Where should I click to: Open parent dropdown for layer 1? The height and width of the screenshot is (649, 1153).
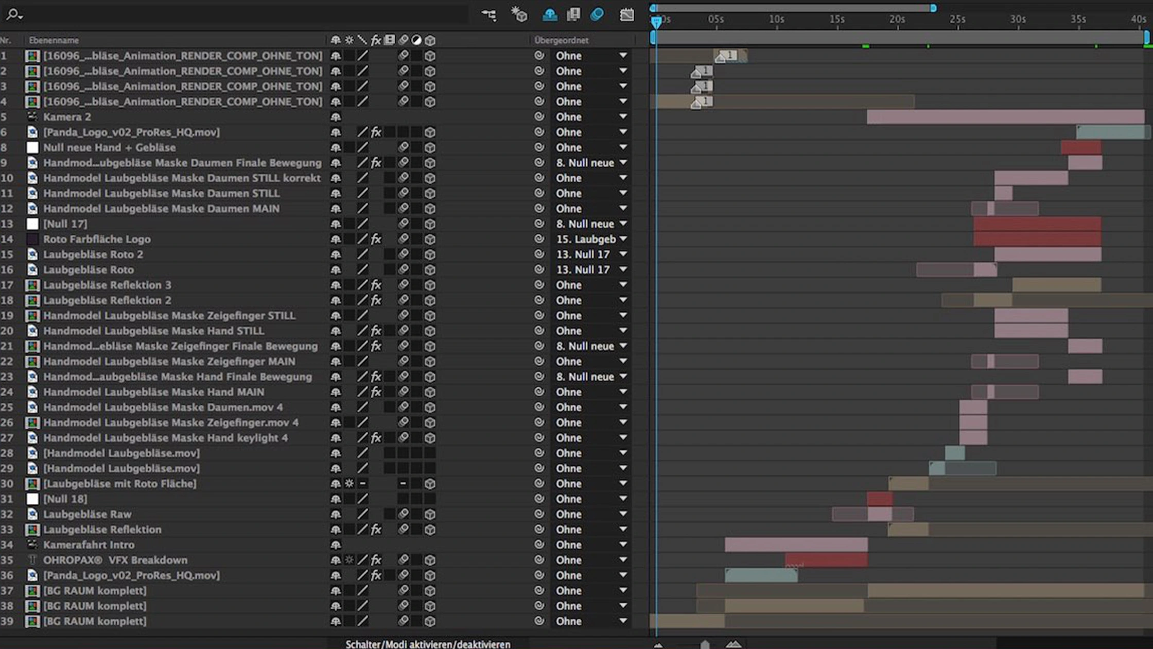591,56
